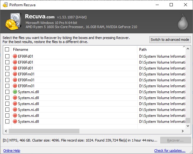Image resolution: width=193 pixels, height=154 pixels.
Task: Tick the checkbox for the third System.ni.dll file
Action: pos(7,104)
